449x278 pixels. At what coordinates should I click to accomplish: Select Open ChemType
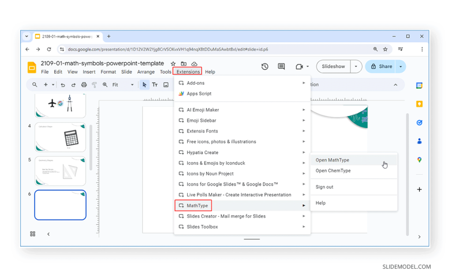pos(354,171)
